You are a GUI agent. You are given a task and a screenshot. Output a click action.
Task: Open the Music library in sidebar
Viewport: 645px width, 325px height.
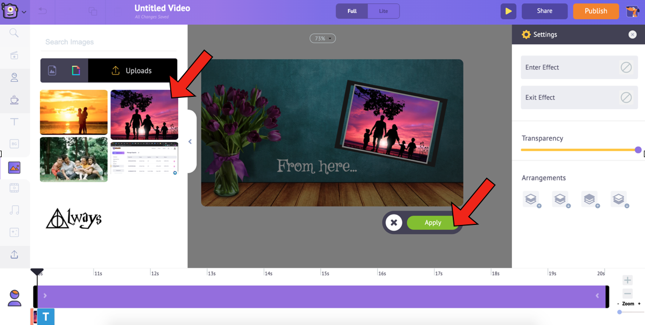pyautogui.click(x=15, y=210)
